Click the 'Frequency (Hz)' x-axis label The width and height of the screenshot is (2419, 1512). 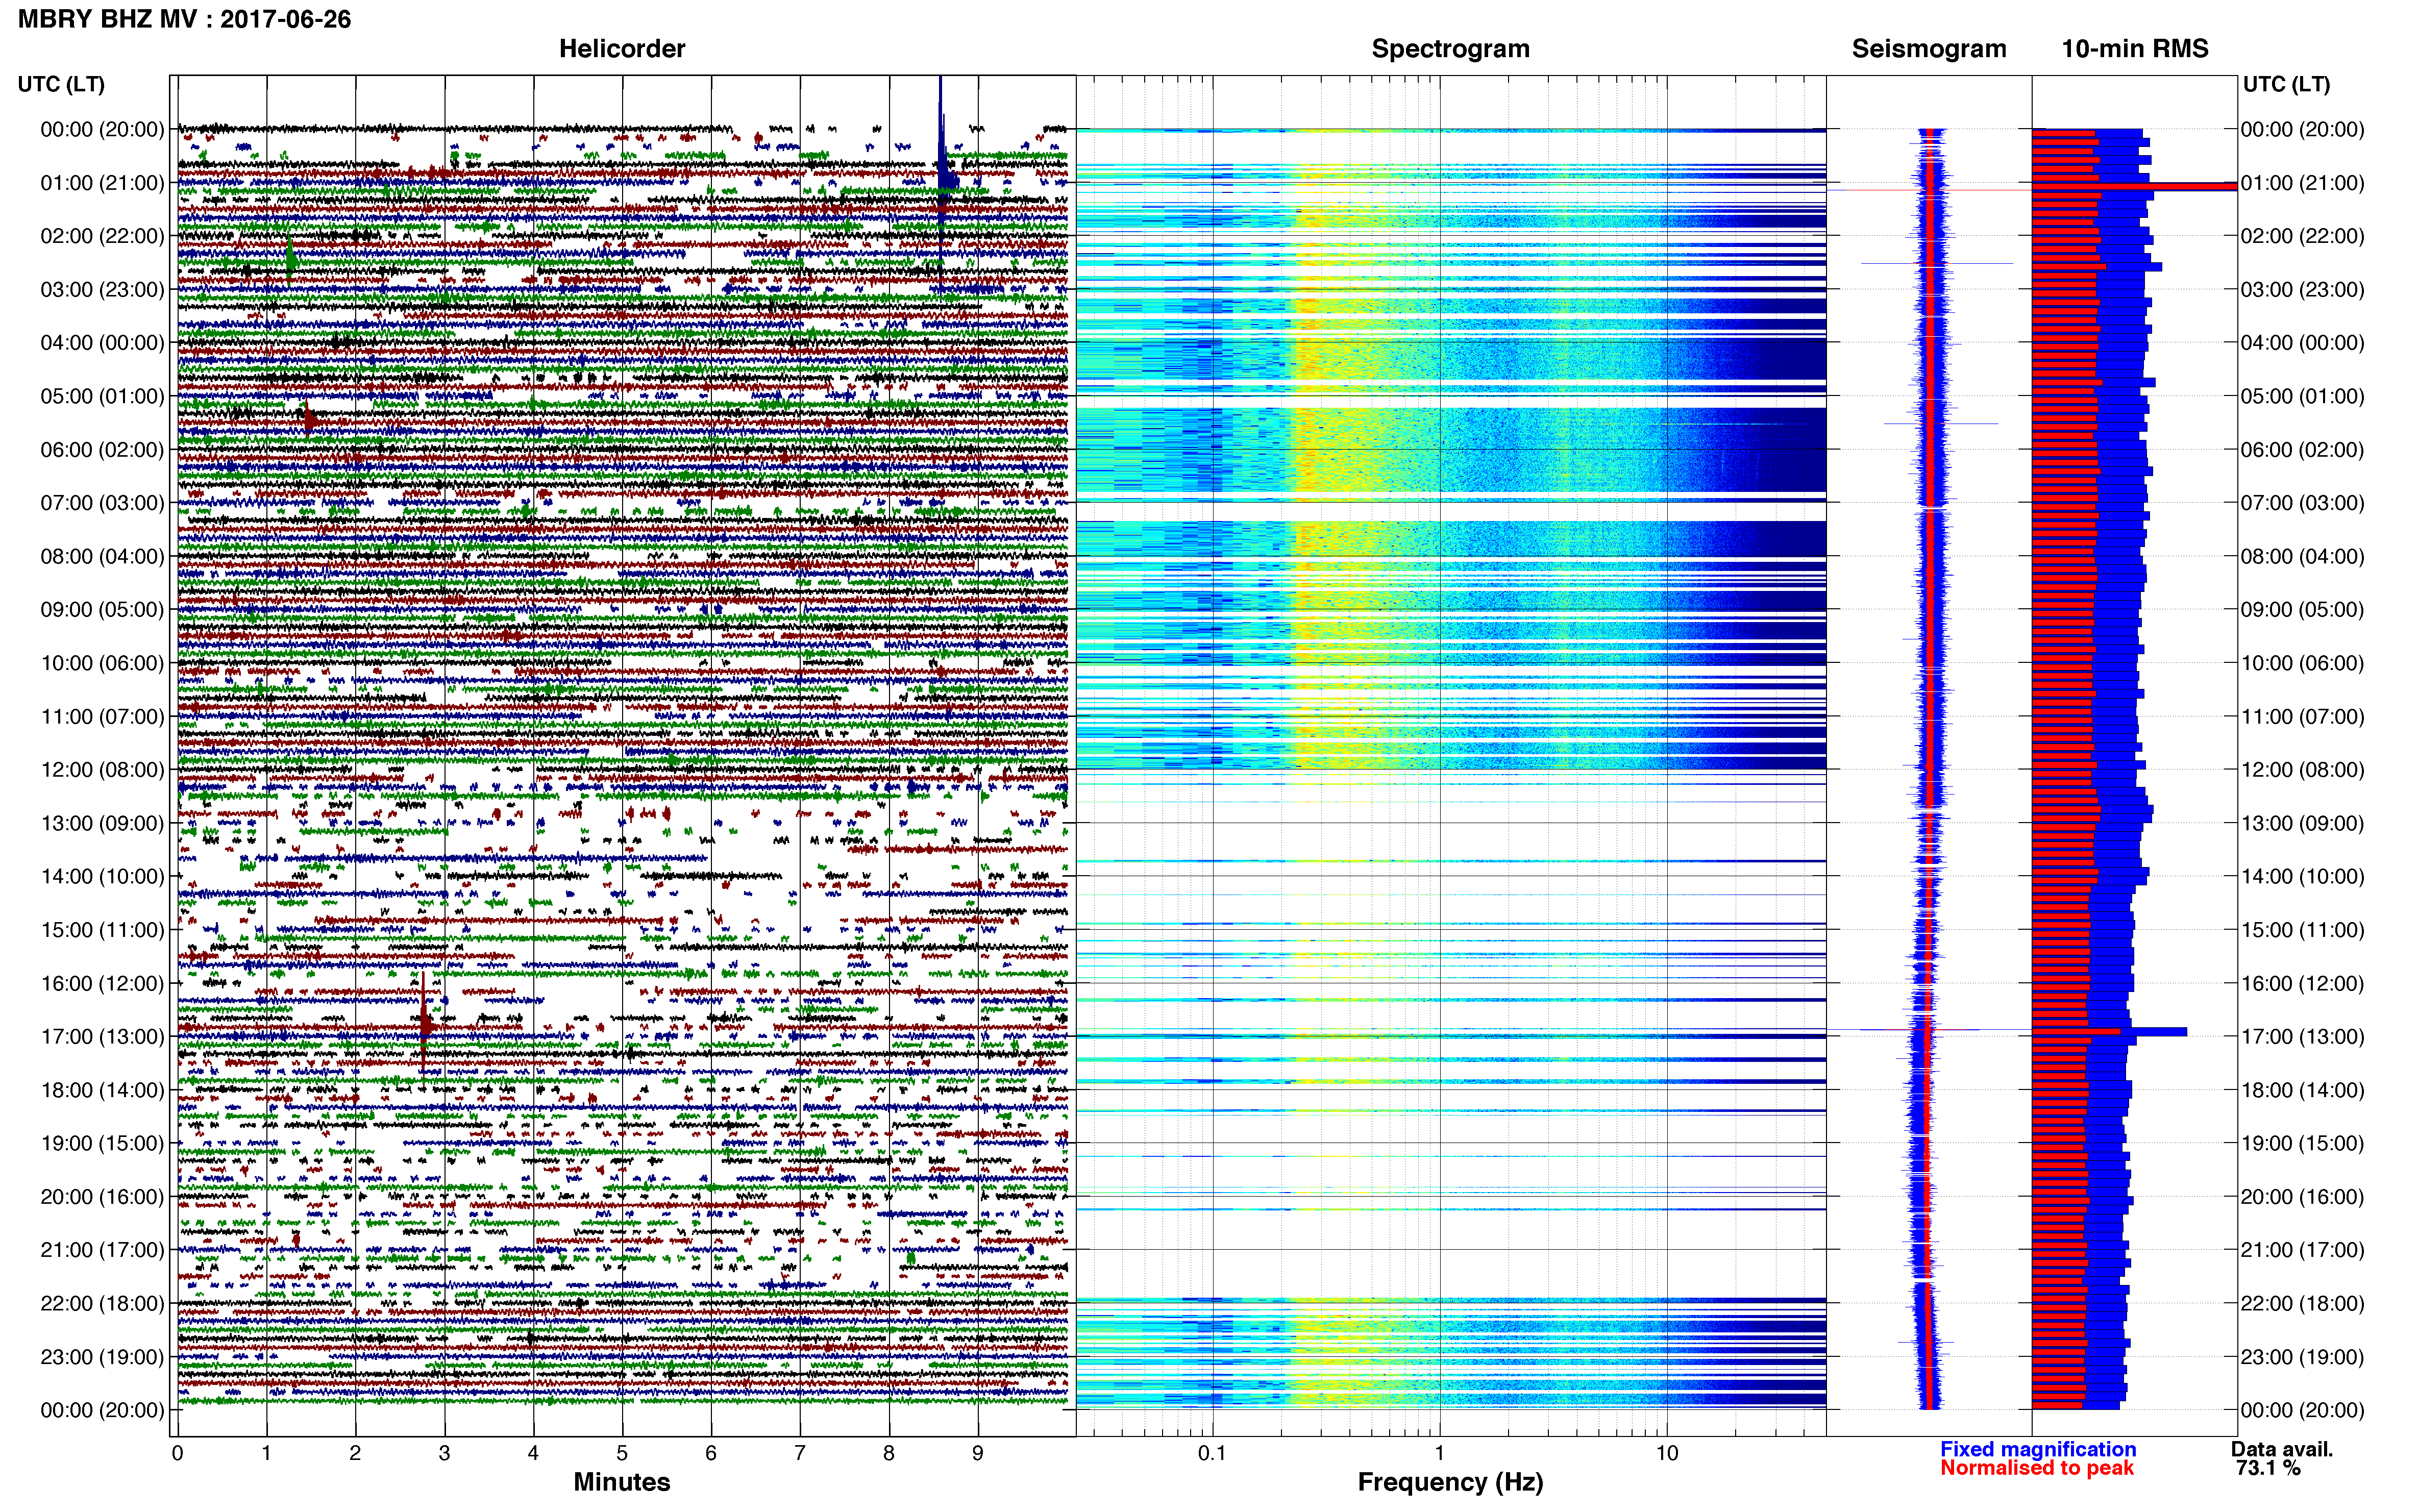point(1450,1482)
